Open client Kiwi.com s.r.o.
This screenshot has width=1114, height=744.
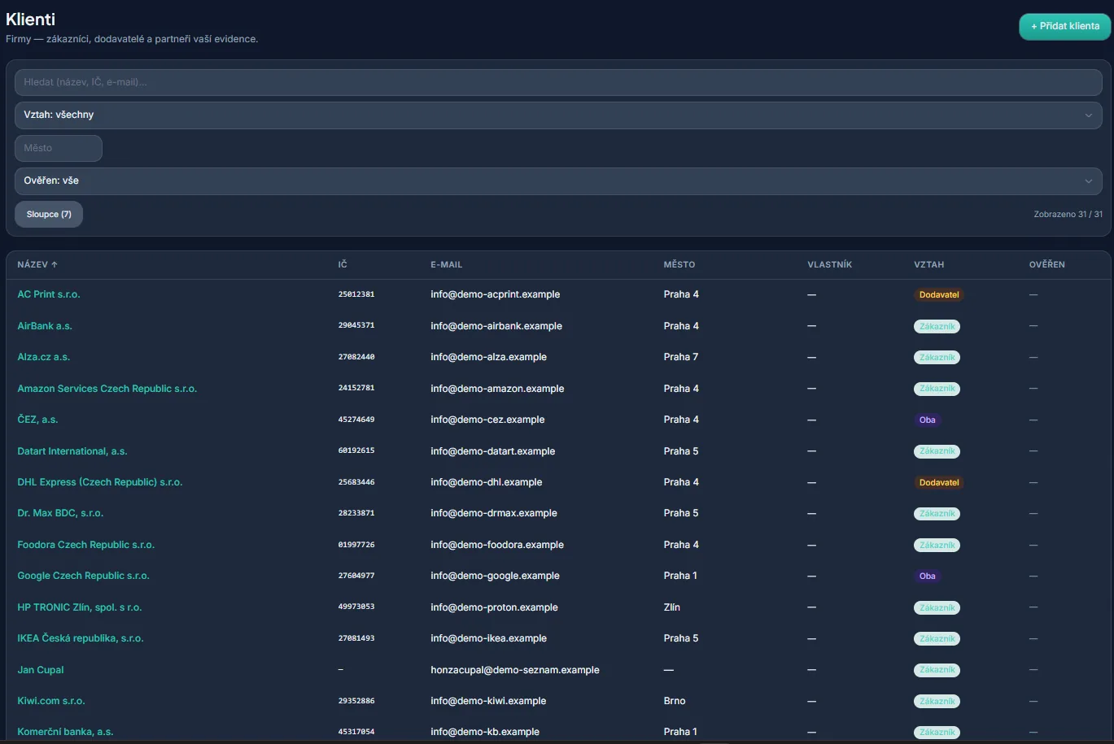[x=51, y=701]
